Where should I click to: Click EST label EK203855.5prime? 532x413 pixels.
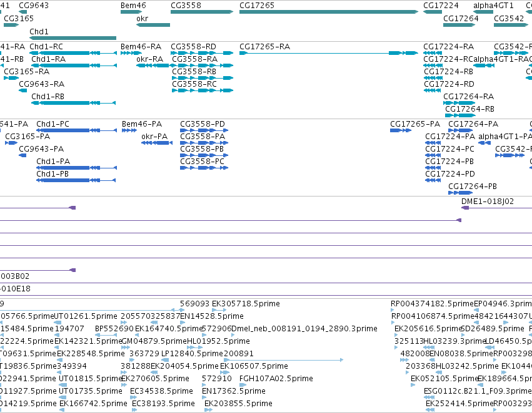238,404
